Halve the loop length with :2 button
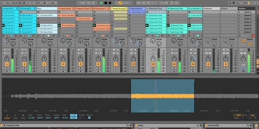Image resolution: width=259 pixels, height=129 pixels. coord(250,118)
